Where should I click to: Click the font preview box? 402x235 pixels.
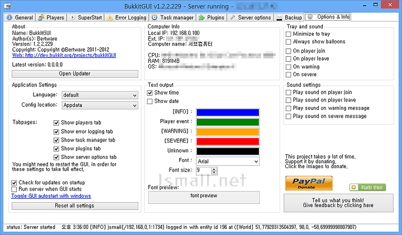204,197
